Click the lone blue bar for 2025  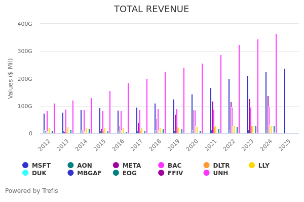click(285, 101)
